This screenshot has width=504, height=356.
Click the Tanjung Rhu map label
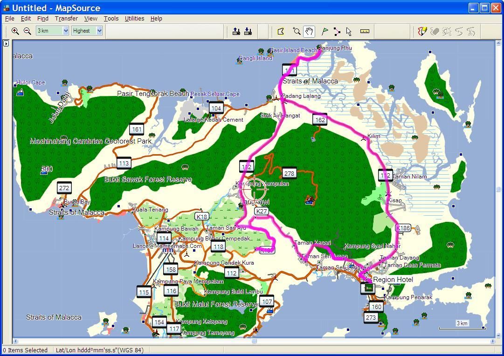336,48
